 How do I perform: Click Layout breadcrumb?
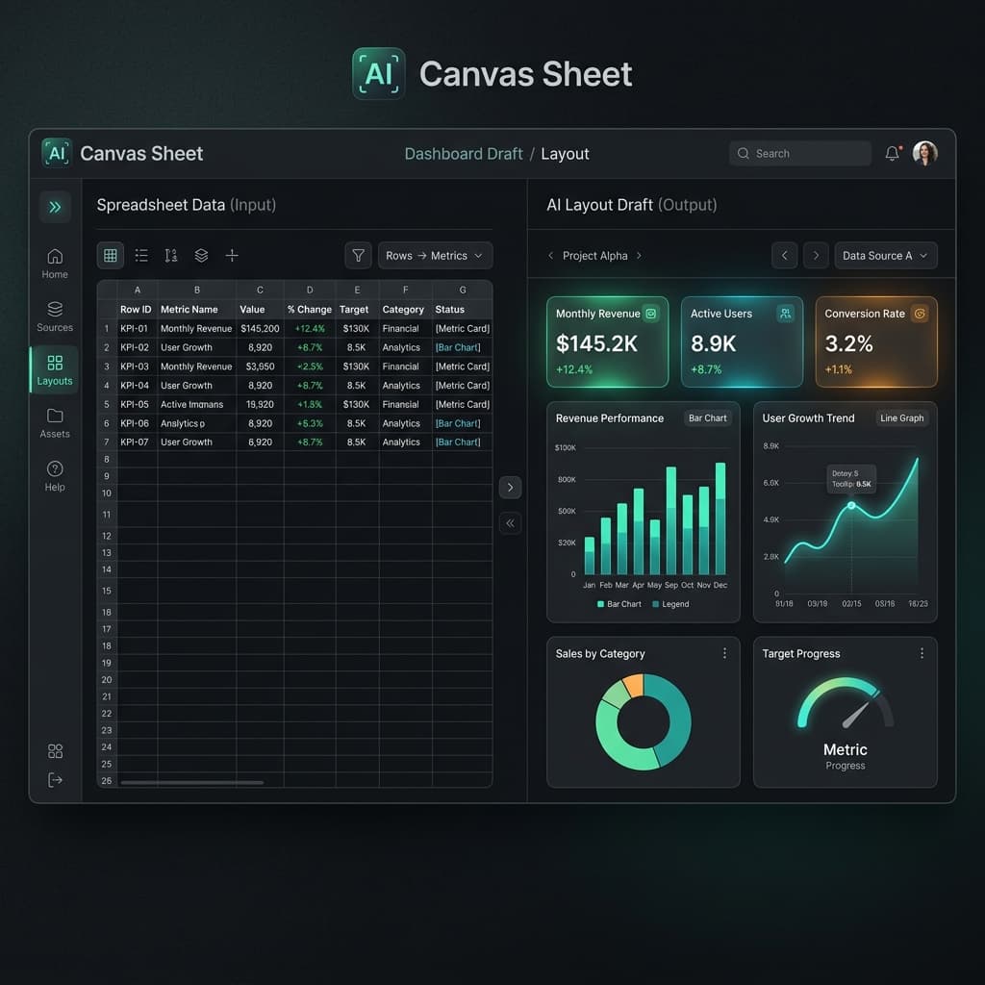pos(565,154)
